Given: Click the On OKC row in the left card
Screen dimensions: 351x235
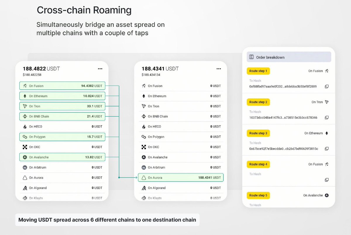Looking at the screenshot, I should tap(62, 147).
